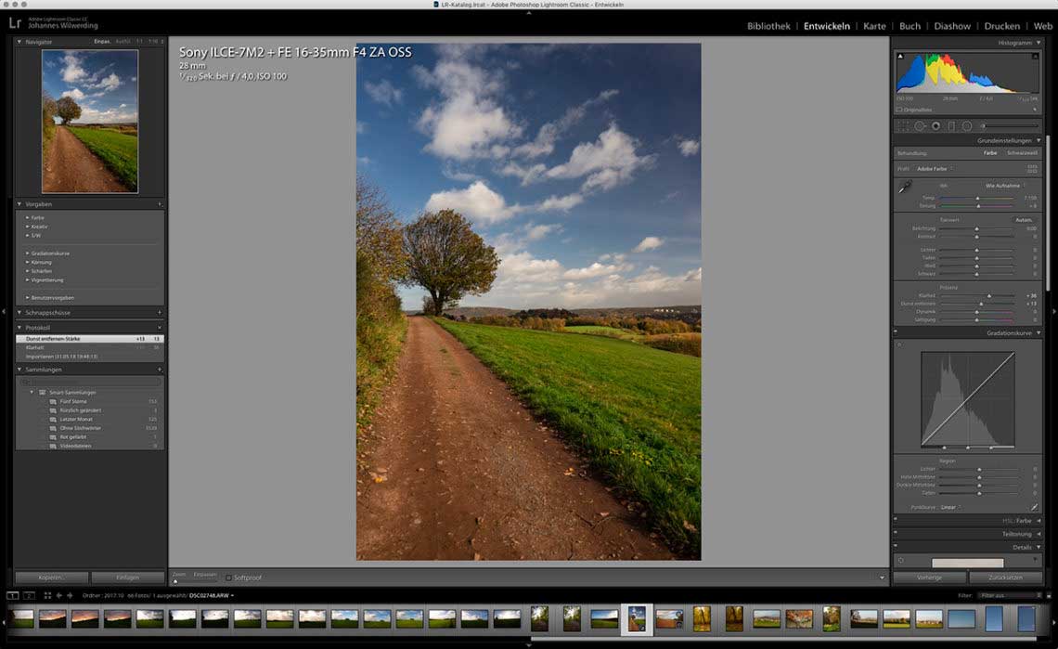Toggle the shadow clipping indicator in histogram
Image resolution: width=1058 pixels, height=649 pixels.
900,57
